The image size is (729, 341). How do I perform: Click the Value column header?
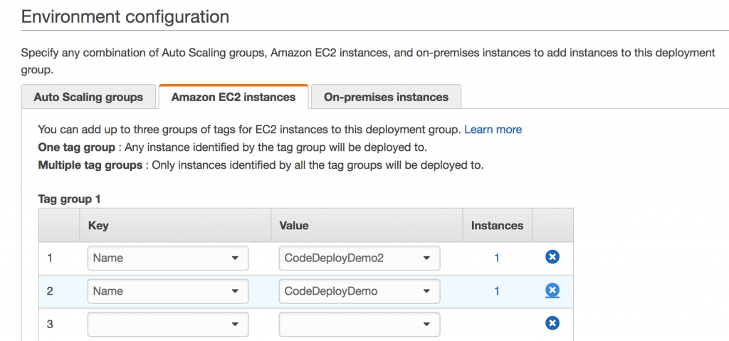pos(294,225)
